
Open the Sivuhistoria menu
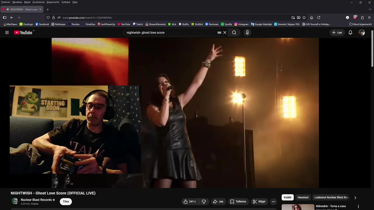(38, 2)
